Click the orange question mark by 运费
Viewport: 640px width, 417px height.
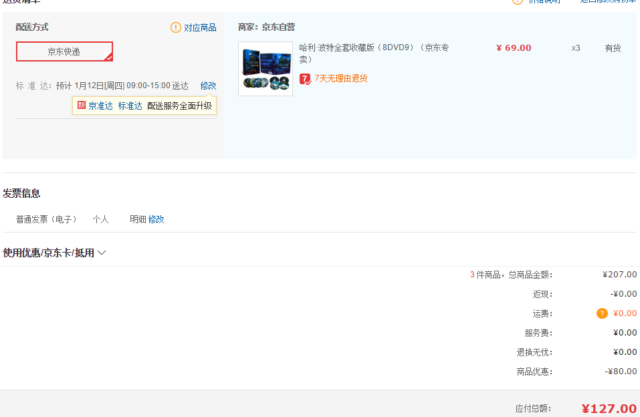[602, 313]
